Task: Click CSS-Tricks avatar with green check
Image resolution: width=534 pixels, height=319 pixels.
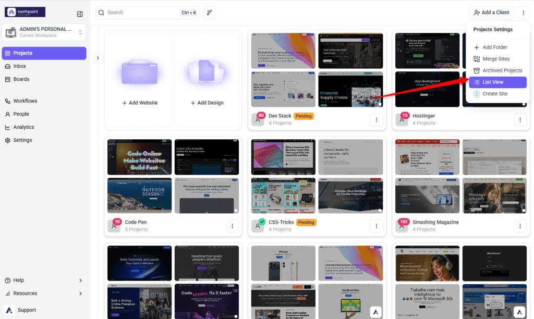Action: 259,225
